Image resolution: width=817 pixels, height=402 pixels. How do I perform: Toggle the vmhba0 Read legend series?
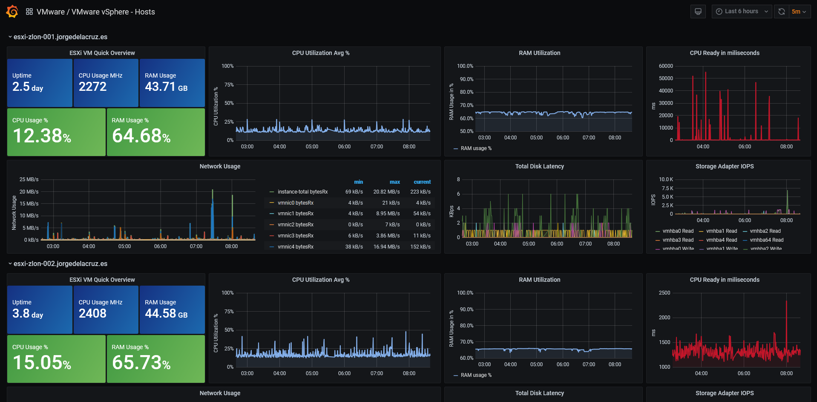[x=678, y=231]
